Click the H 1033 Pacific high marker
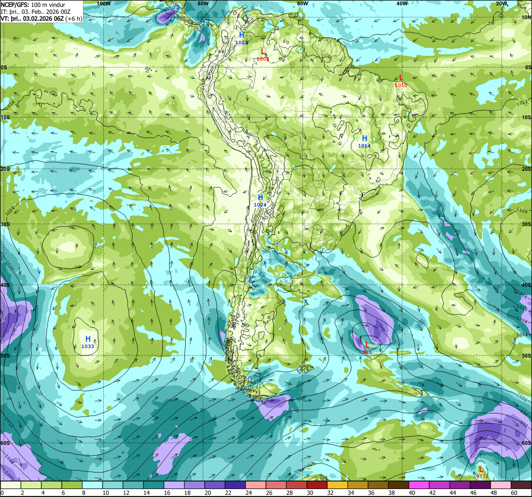Viewport: 532px width, 497px height. 88,342
